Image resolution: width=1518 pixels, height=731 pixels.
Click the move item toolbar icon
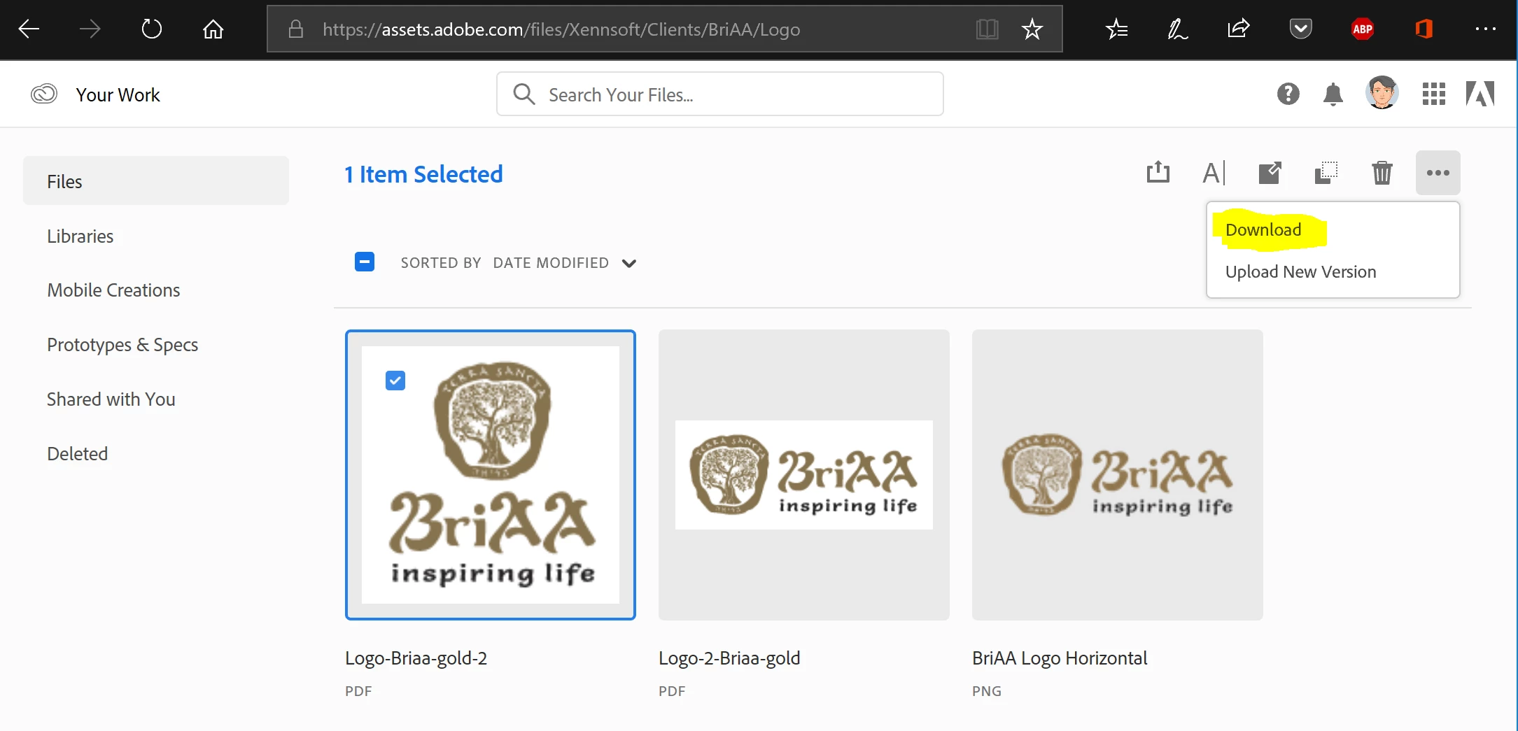click(1270, 172)
